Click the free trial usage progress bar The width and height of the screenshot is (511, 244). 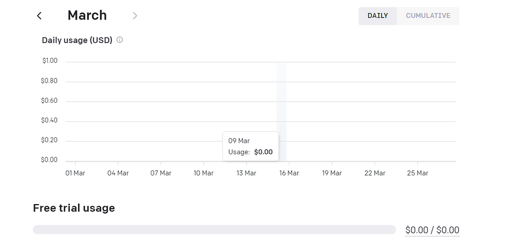coord(214,230)
